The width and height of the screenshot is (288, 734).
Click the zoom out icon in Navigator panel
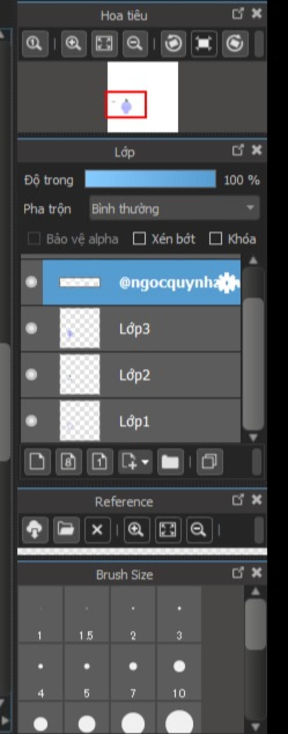coord(135,44)
